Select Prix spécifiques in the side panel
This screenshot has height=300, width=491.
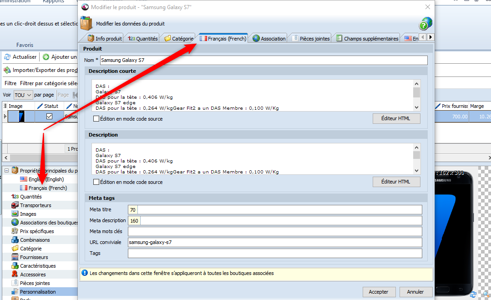click(x=33, y=231)
